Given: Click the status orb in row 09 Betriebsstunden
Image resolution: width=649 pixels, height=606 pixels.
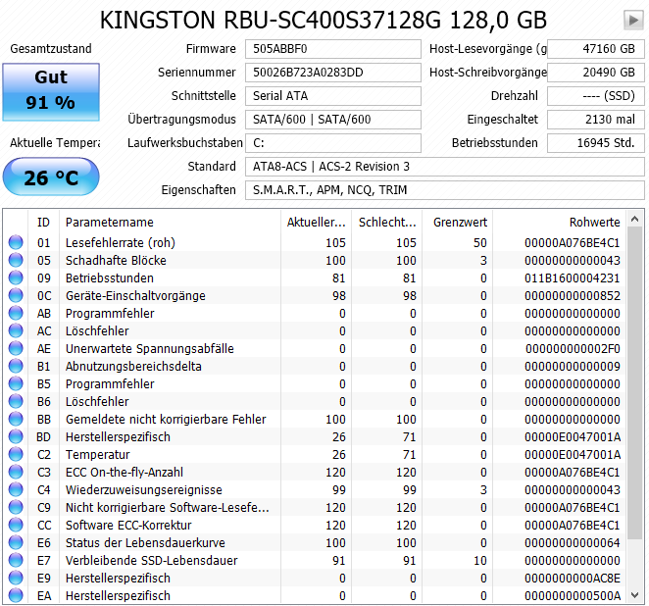Looking at the screenshot, I should pos(16,278).
